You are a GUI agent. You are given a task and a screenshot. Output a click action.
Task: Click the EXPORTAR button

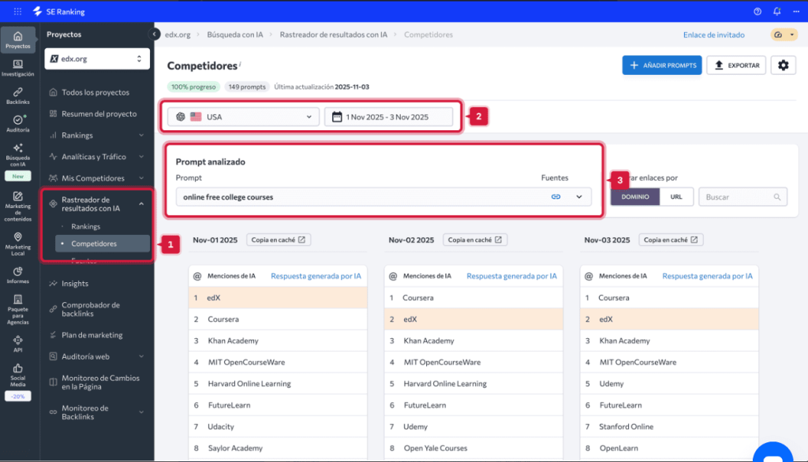[736, 65]
